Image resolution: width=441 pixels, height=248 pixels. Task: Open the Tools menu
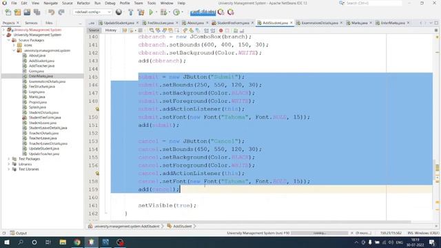pos(152,3)
